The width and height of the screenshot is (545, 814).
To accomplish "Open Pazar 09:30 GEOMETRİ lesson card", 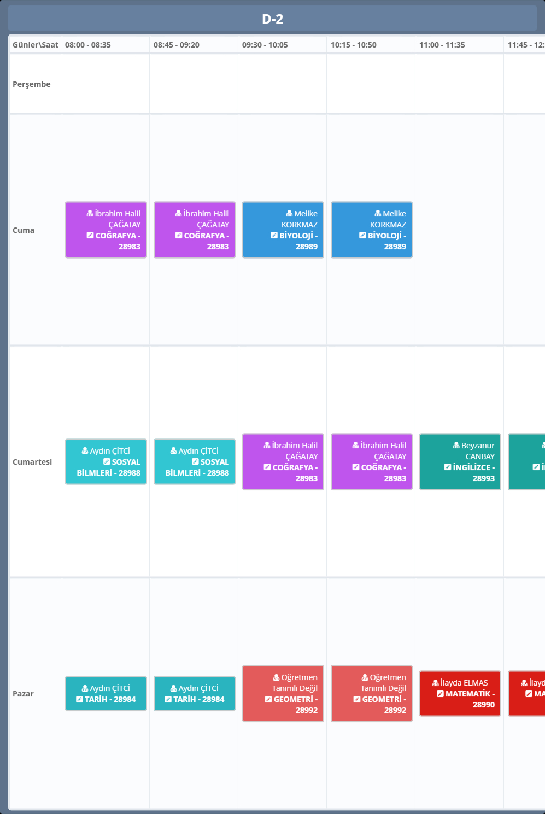I will click(283, 694).
